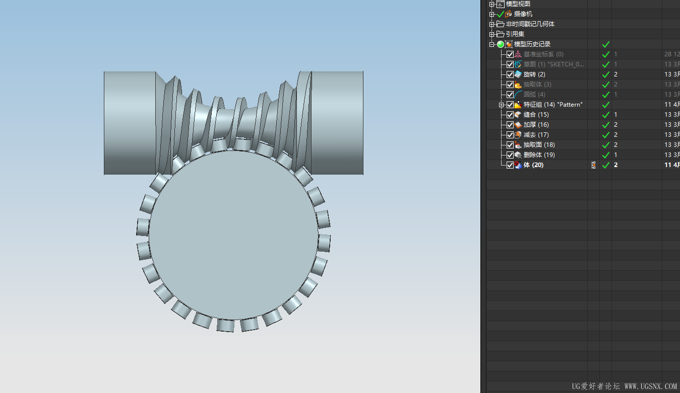This screenshot has height=393, width=680.
Task: Uncheck the 抽取体 (3) feature checkbox
Action: (x=510, y=85)
